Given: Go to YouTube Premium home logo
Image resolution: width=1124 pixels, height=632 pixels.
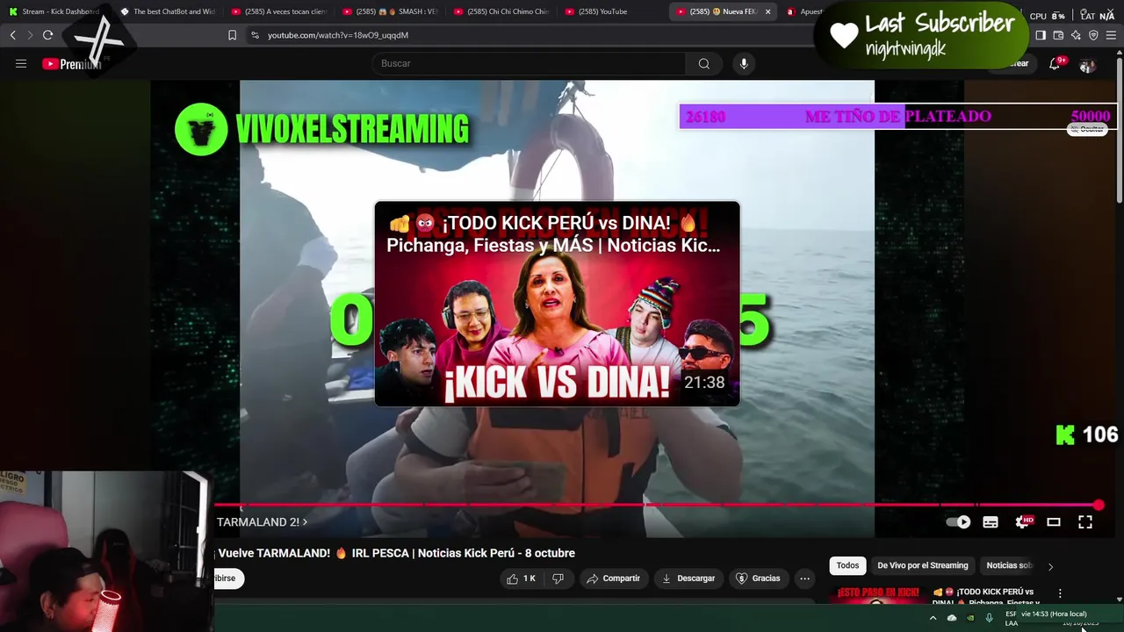Looking at the screenshot, I should coord(71,63).
